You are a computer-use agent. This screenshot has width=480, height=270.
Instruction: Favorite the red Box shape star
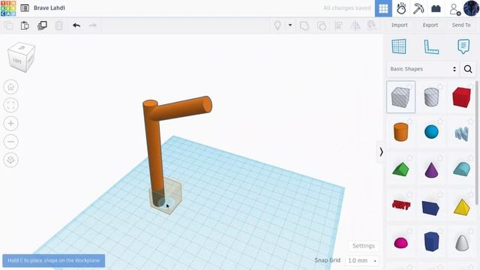click(471, 87)
